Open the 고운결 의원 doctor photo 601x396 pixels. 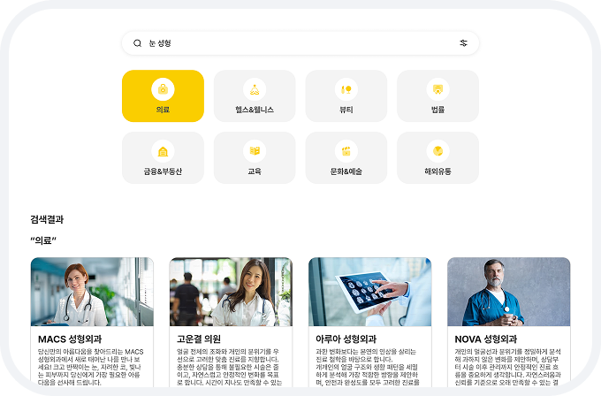pyautogui.click(x=231, y=292)
